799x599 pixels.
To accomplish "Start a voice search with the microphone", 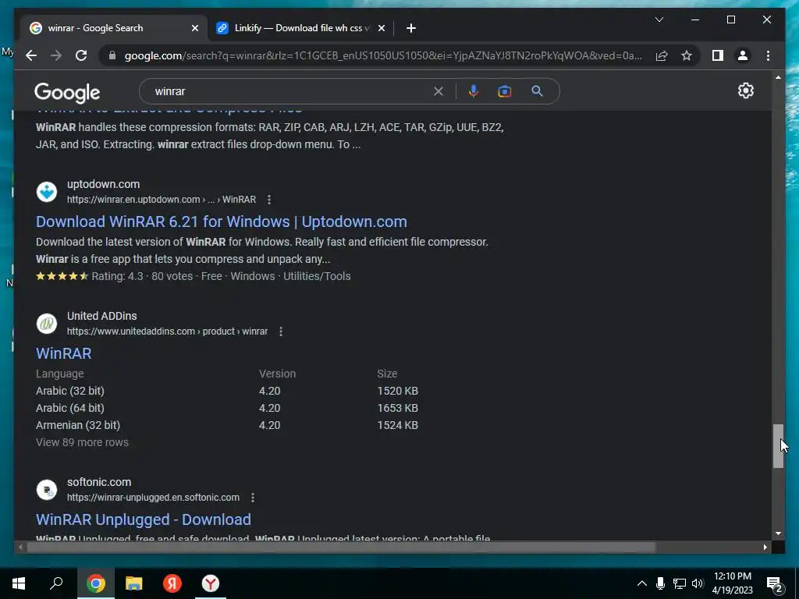I will coord(474,91).
